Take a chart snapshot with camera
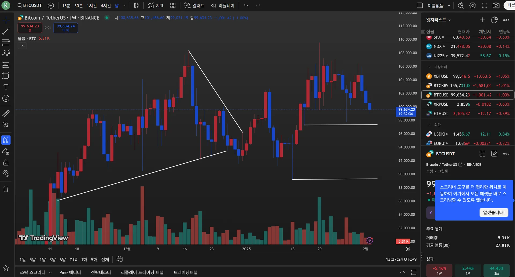515x277 pixels. coord(496,5)
